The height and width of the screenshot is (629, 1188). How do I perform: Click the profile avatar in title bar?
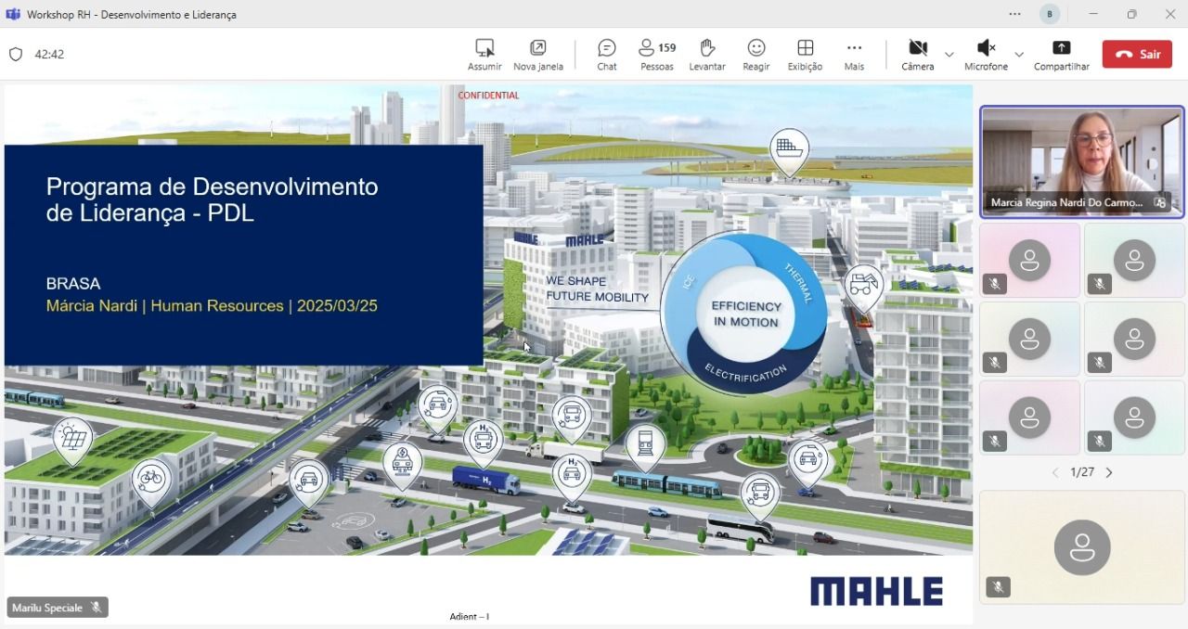[x=1050, y=14]
